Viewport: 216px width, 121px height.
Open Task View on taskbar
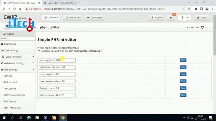click(x=20, y=118)
